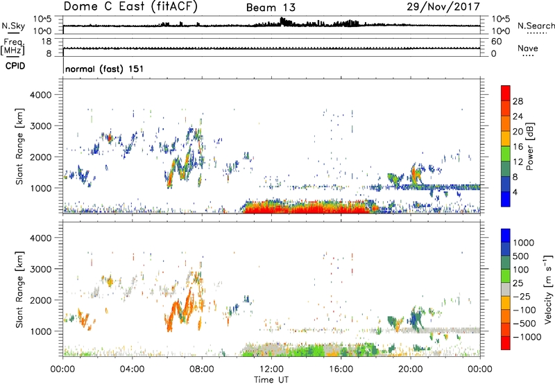555x384 pixels.
Task: Click the '16:00' time axis tick label
Action: pos(341,369)
